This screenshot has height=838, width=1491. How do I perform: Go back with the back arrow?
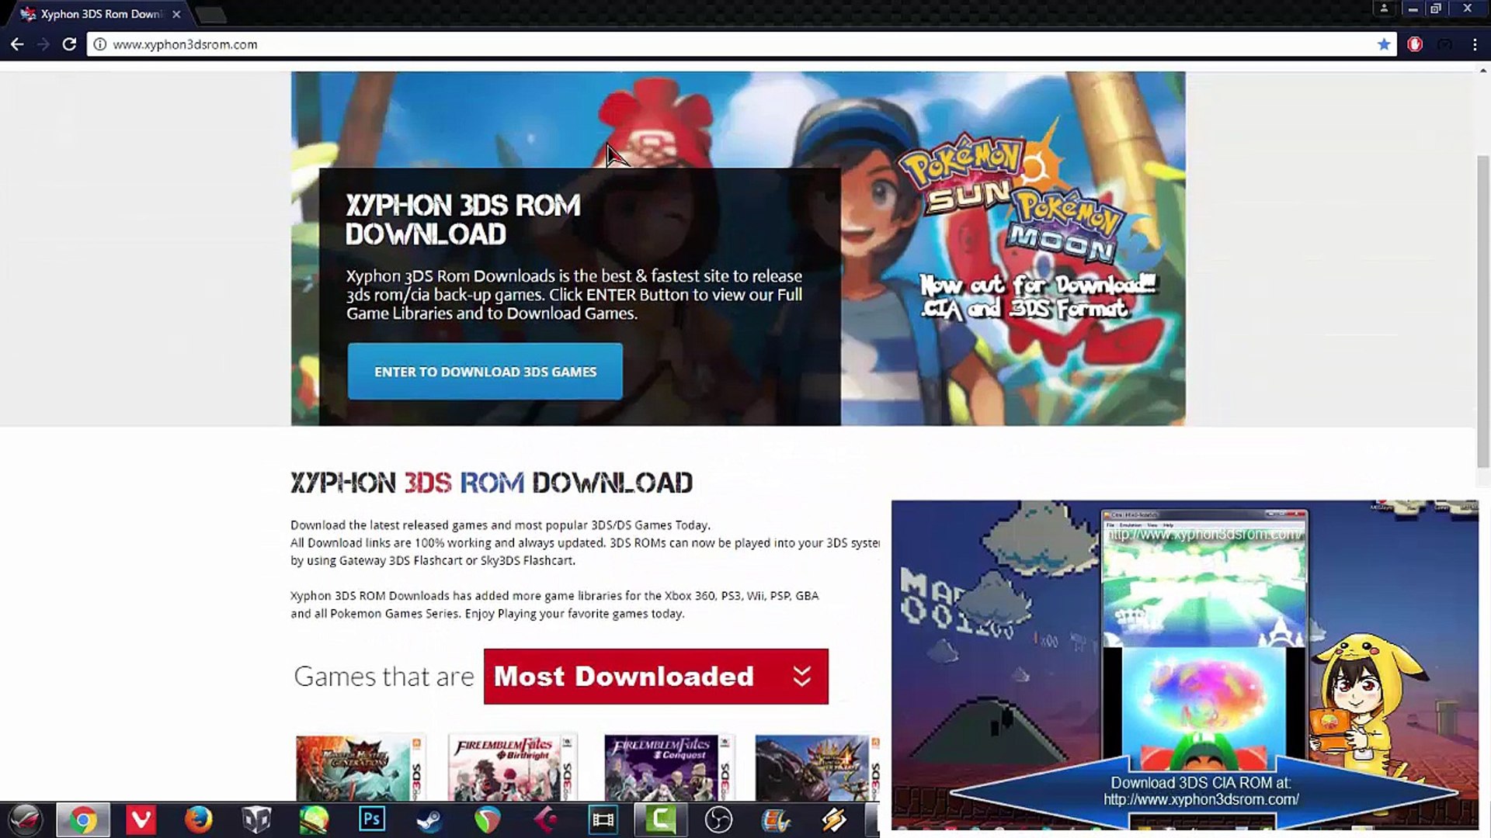click(x=17, y=44)
